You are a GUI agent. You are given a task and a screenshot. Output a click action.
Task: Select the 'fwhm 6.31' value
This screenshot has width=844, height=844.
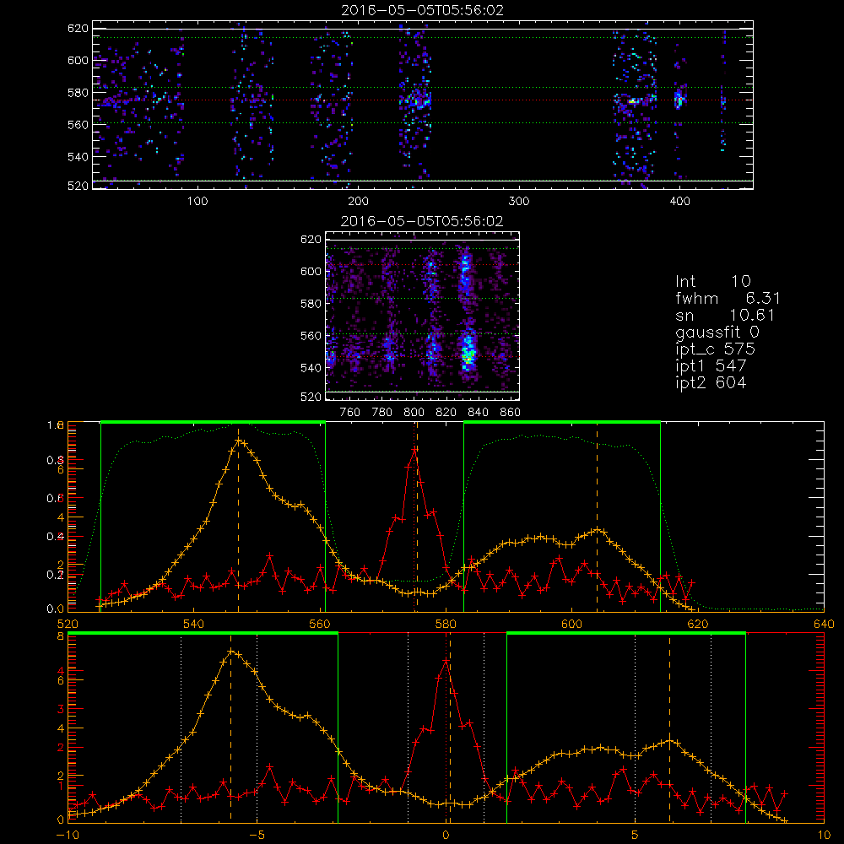(763, 298)
